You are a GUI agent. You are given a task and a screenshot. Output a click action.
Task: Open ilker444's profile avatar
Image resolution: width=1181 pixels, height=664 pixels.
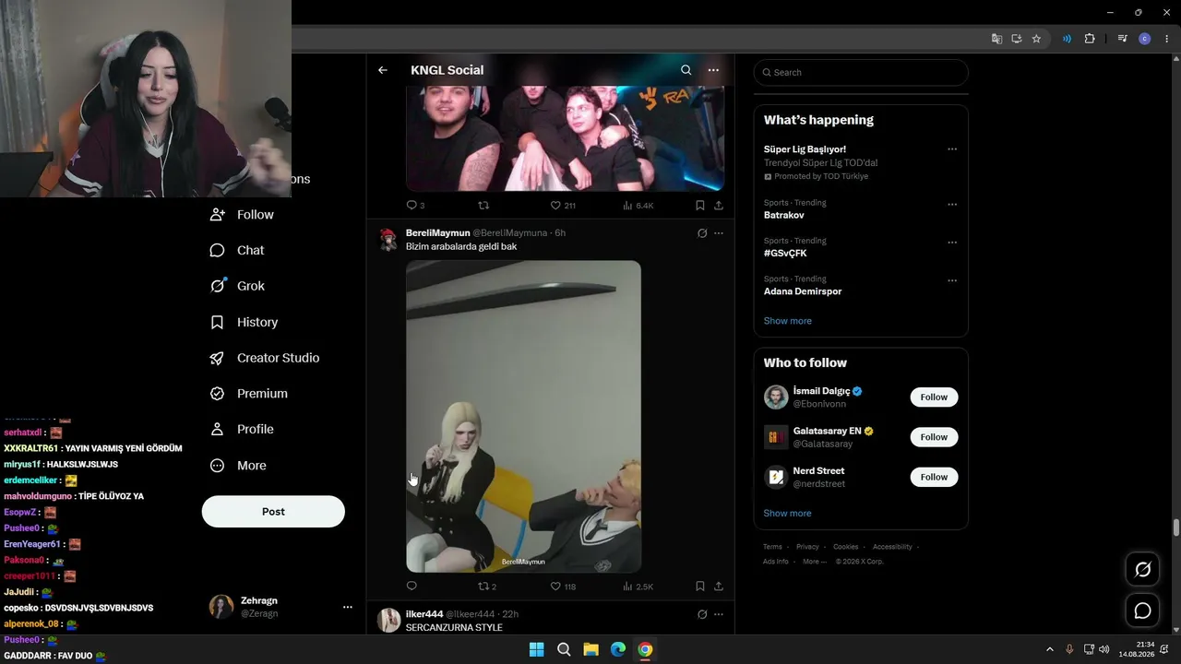(388, 620)
